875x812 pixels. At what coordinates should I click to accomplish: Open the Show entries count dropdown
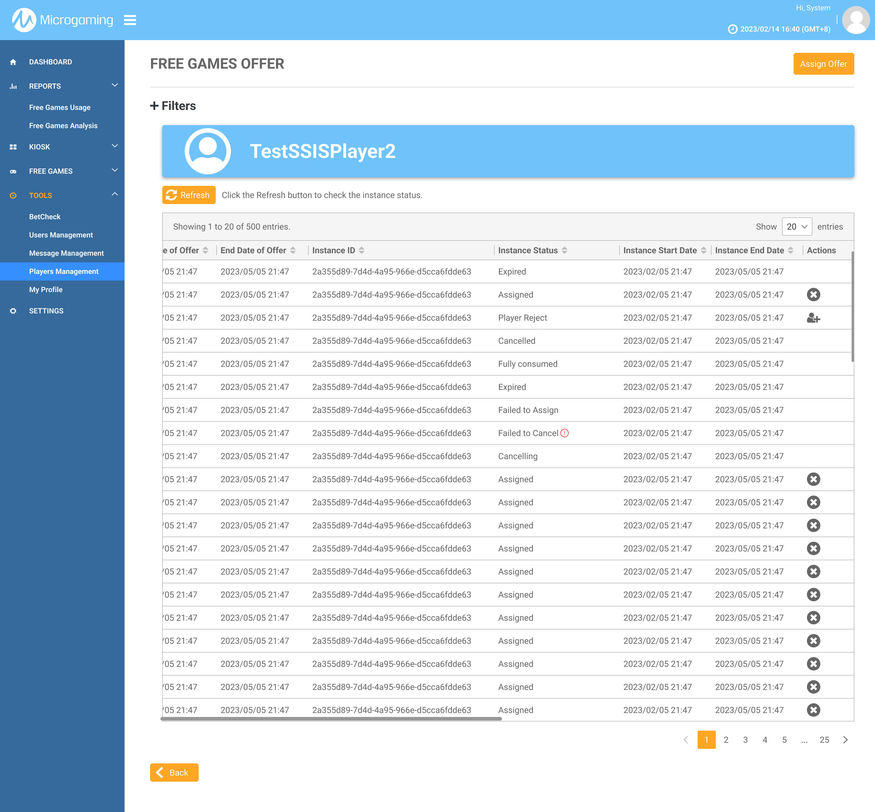coord(797,227)
